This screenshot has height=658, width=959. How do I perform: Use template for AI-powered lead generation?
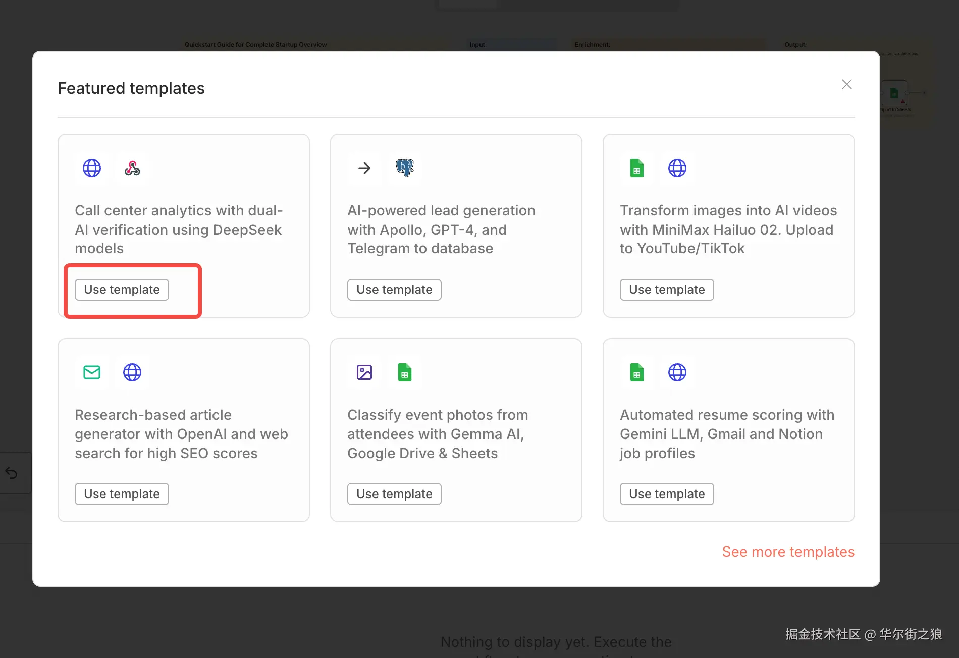pyautogui.click(x=394, y=290)
